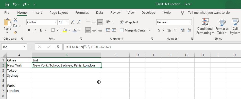Image resolution: width=241 pixels, height=99 pixels.
Task: Click Decrease Font Size icon
Action: 79,22
